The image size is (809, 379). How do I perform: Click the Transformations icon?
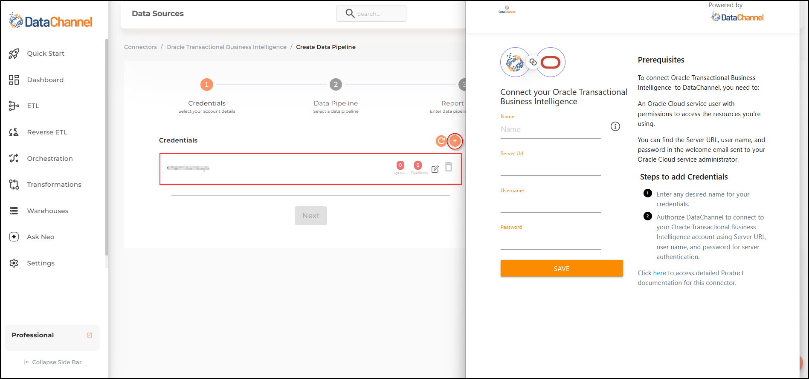pyautogui.click(x=14, y=185)
